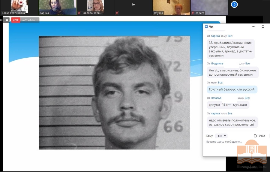
Task: Click 'Все:' next to 'От меня'
Action: coord(220,83)
